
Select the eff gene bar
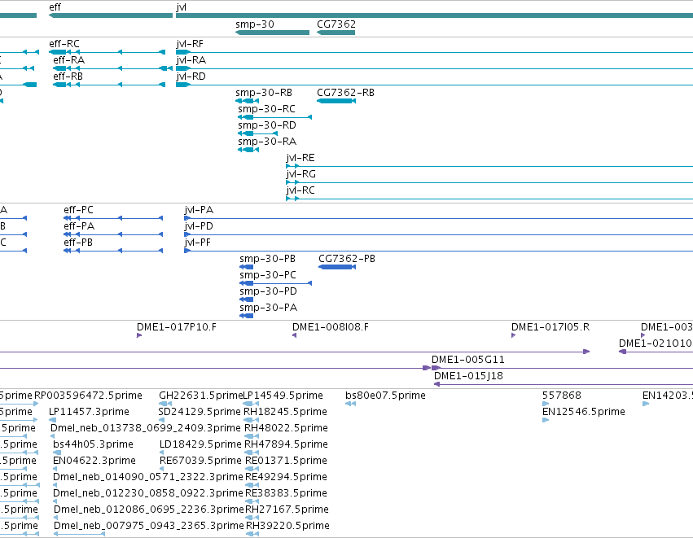tap(111, 15)
